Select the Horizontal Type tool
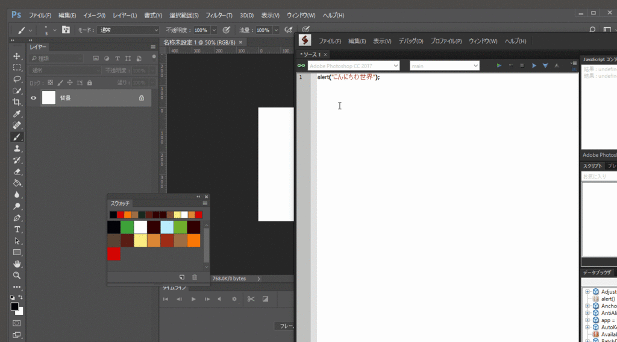The image size is (617, 342). 17,229
